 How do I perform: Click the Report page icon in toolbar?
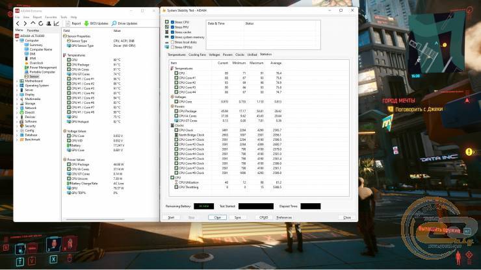coord(68,23)
